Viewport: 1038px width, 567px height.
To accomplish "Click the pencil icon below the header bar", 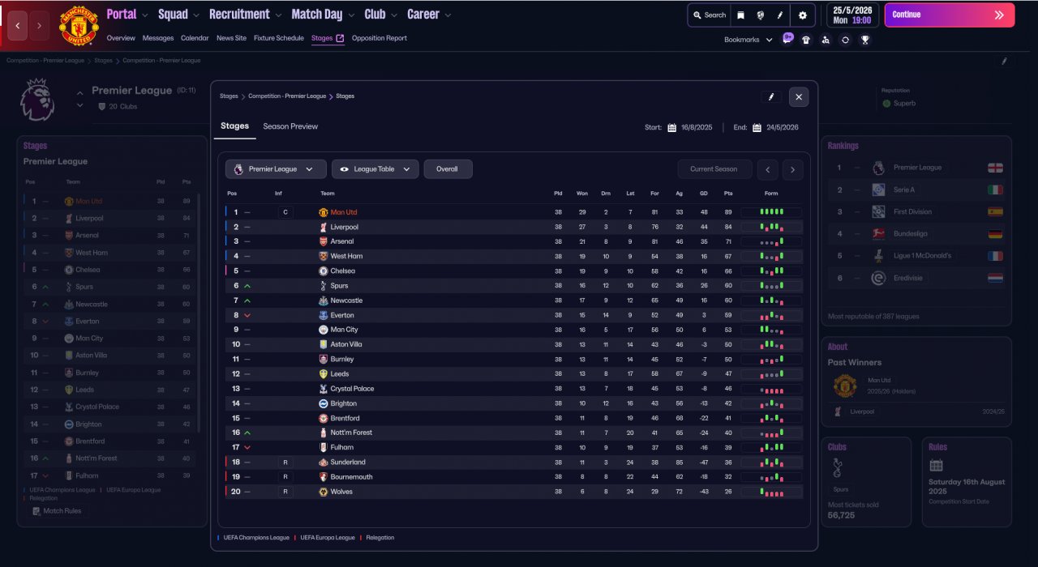I will 1004,61.
